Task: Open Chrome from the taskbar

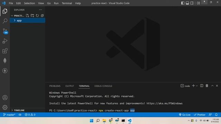Action: [110, 121]
